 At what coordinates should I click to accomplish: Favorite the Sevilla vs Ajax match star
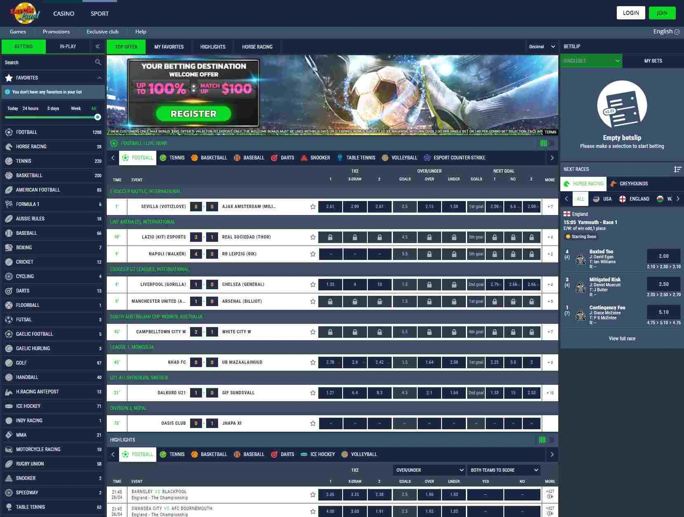click(x=313, y=207)
